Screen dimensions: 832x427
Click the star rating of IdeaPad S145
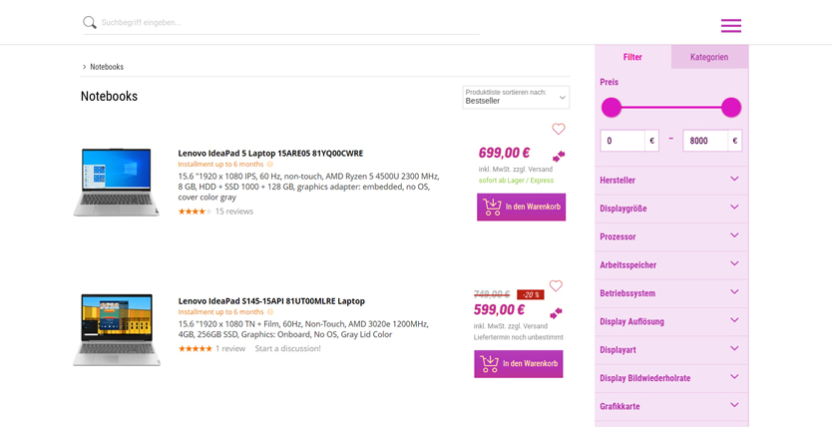click(195, 348)
